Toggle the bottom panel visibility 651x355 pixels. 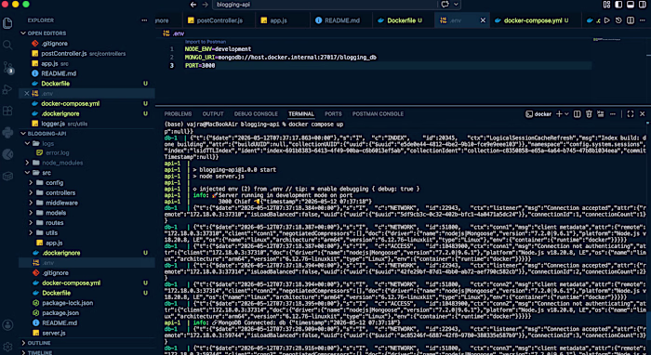tap(631, 5)
